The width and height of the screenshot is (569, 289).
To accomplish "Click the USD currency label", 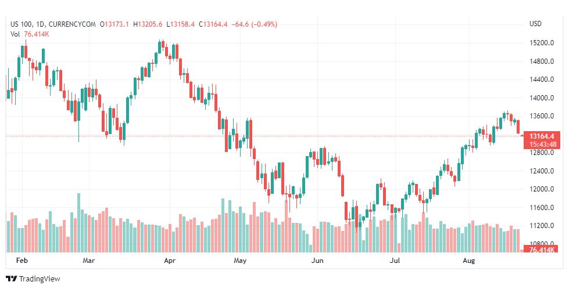I will coord(535,24).
